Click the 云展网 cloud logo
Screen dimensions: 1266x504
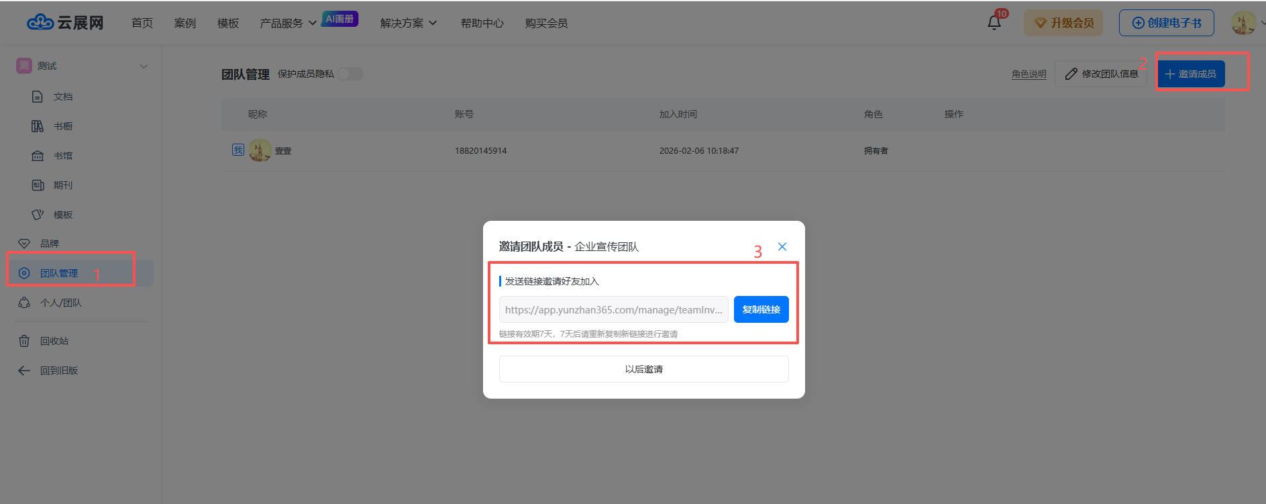(x=65, y=23)
